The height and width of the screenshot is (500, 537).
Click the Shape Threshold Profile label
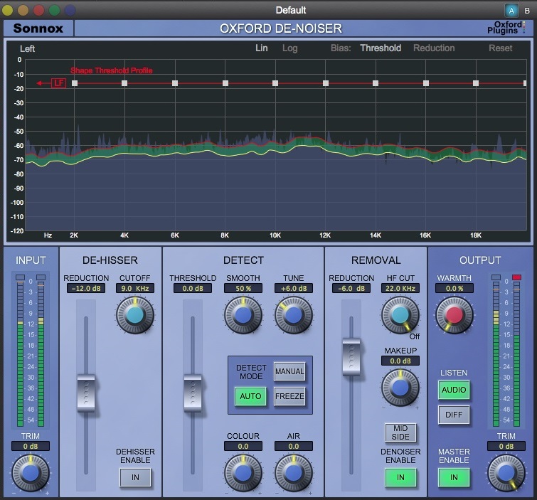click(112, 70)
